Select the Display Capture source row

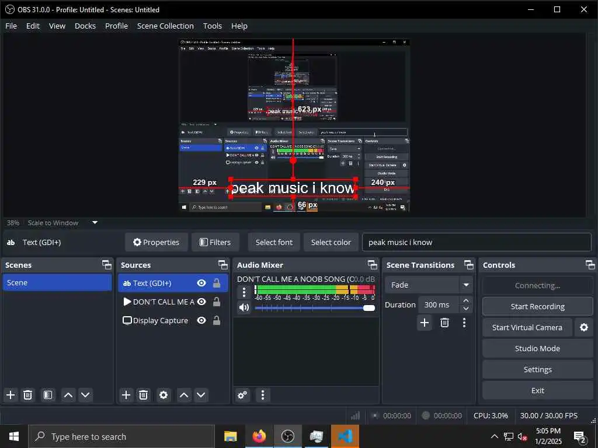173,320
